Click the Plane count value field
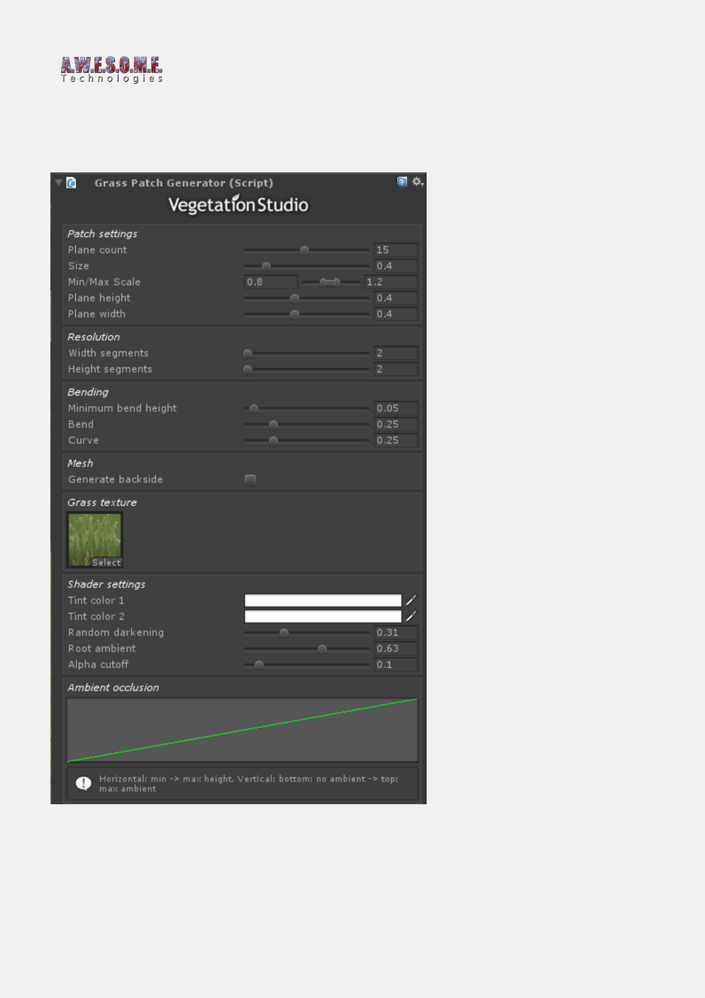This screenshot has width=705, height=998. pyautogui.click(x=396, y=250)
